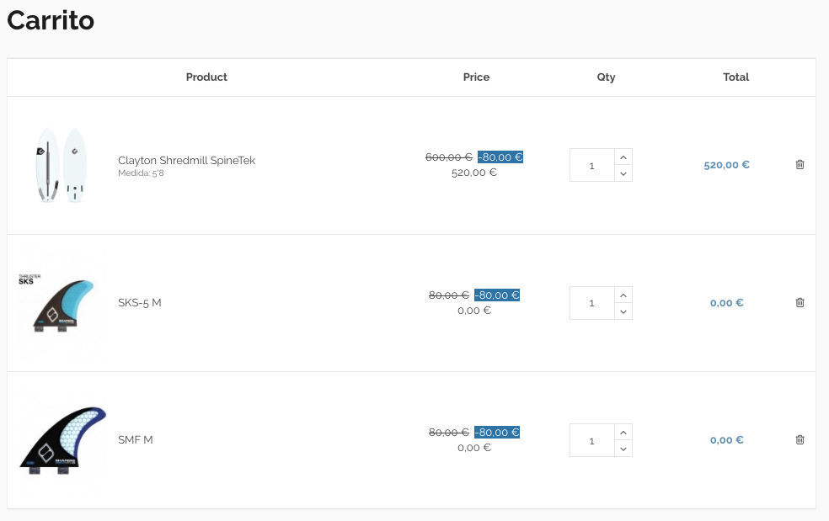Click the SMF M fin thumbnail
This screenshot has height=521, width=829.
62,439
